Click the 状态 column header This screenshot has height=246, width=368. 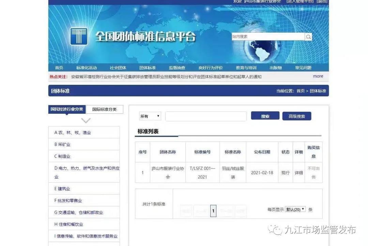pos(286,152)
